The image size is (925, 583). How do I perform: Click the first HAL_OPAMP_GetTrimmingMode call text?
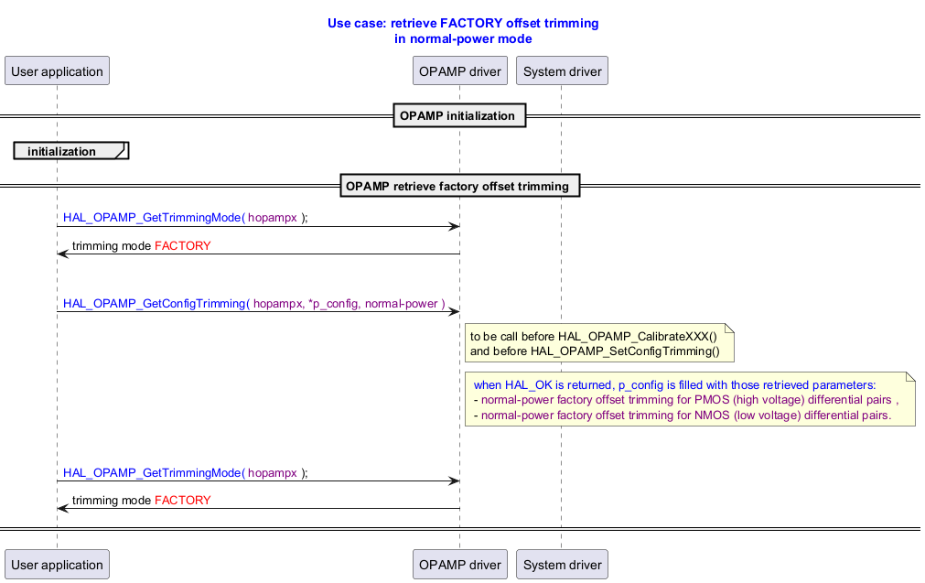coord(185,217)
